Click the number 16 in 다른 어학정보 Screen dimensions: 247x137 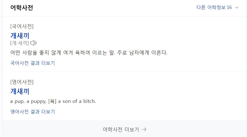[229, 8]
